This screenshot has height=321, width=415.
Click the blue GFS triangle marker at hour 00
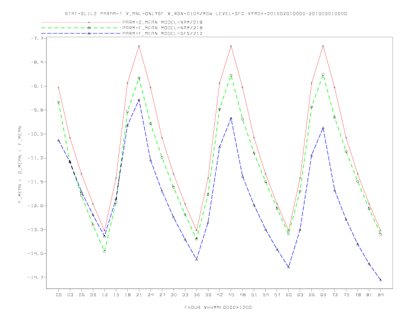59,140
